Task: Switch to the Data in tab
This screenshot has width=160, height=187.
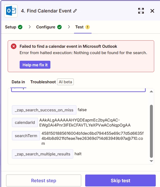Action: (x=18, y=82)
